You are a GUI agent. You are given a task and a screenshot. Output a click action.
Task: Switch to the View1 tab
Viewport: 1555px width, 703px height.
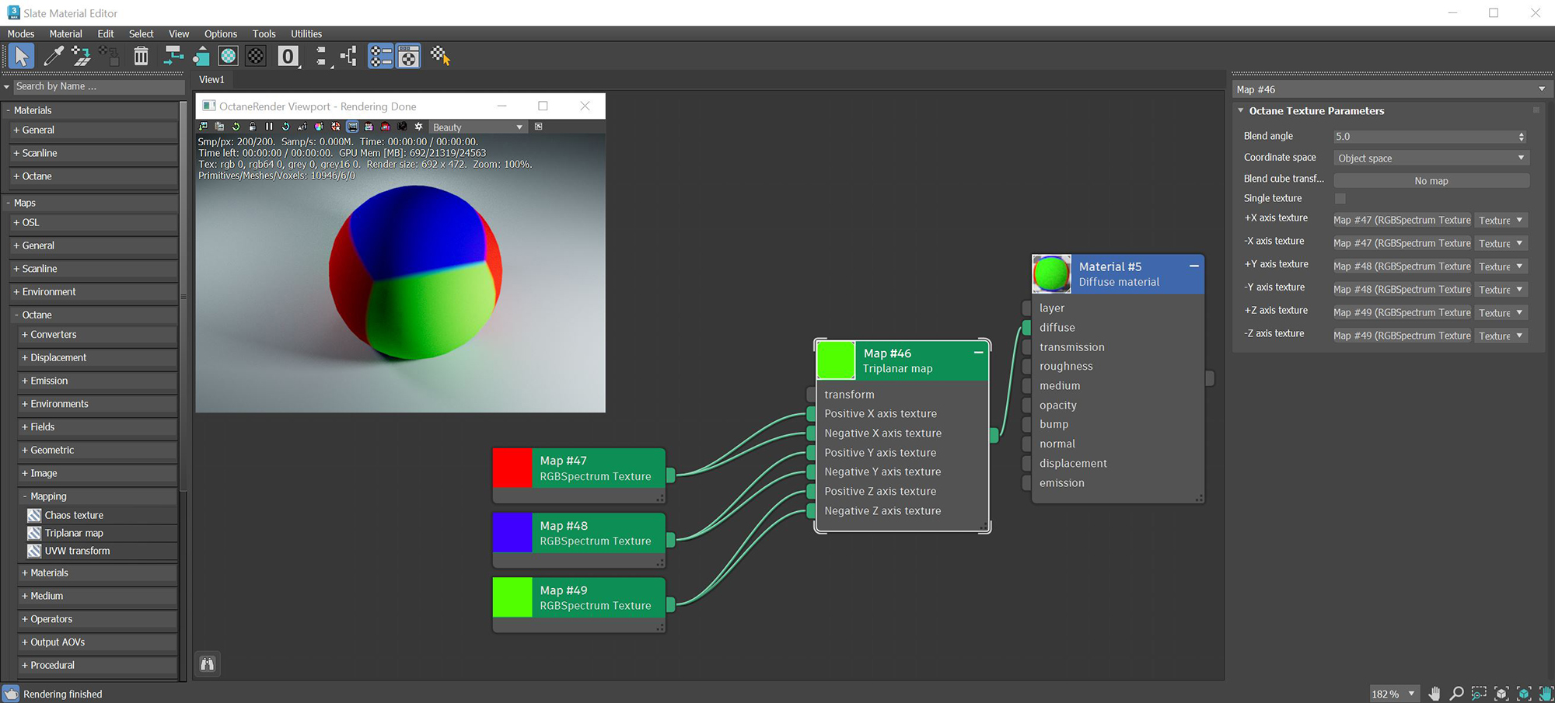211,80
